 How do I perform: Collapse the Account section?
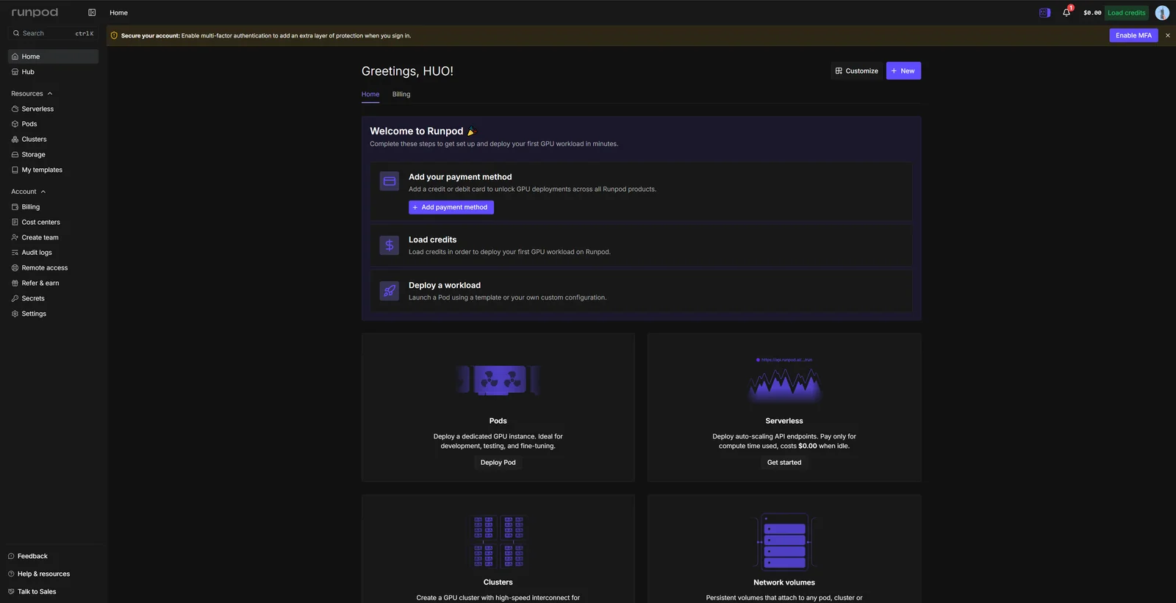pos(29,192)
